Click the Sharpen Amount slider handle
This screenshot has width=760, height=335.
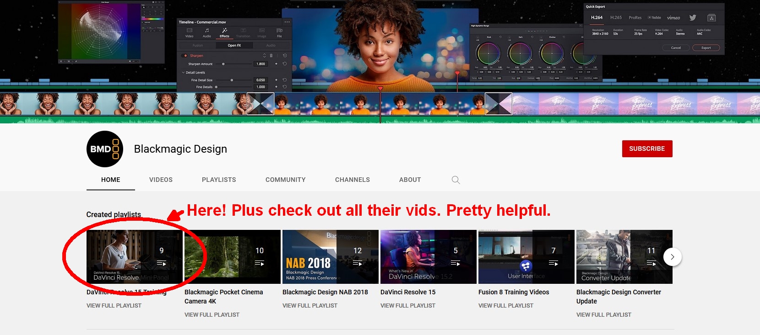pos(223,64)
